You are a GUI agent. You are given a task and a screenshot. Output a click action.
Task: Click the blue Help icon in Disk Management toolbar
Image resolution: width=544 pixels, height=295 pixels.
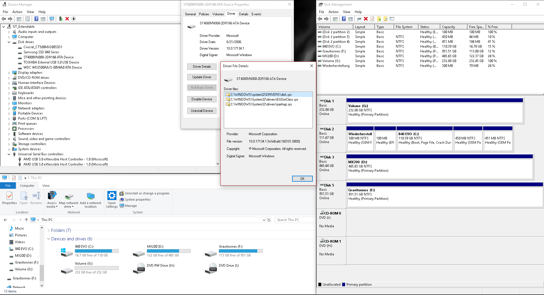(x=344, y=19)
